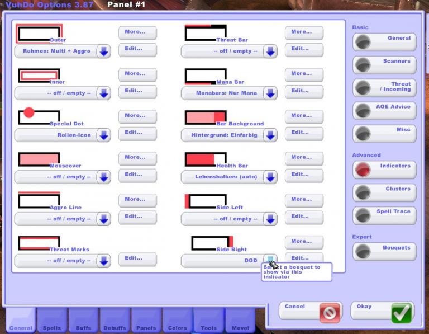Click the Side Left indicator preview icon
Screen dimensions: 429x334
(x=206, y=201)
